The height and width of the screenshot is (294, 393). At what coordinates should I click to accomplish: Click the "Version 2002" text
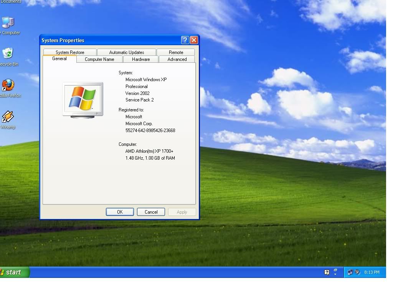[137, 93]
